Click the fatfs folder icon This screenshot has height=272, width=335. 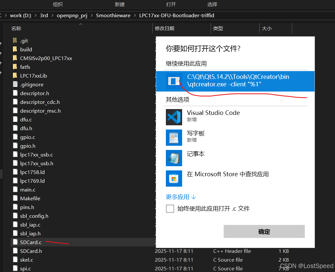click(x=15, y=67)
